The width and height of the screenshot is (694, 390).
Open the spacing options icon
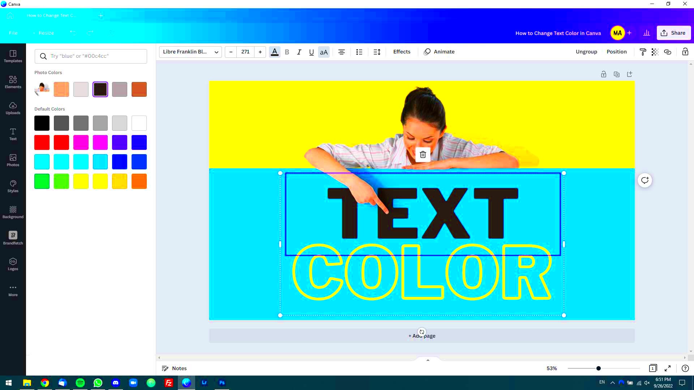377,52
